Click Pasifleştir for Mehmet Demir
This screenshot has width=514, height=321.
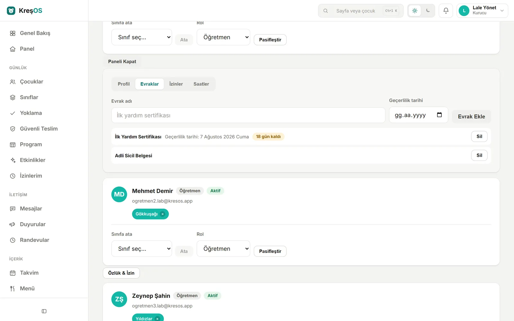[x=270, y=251]
